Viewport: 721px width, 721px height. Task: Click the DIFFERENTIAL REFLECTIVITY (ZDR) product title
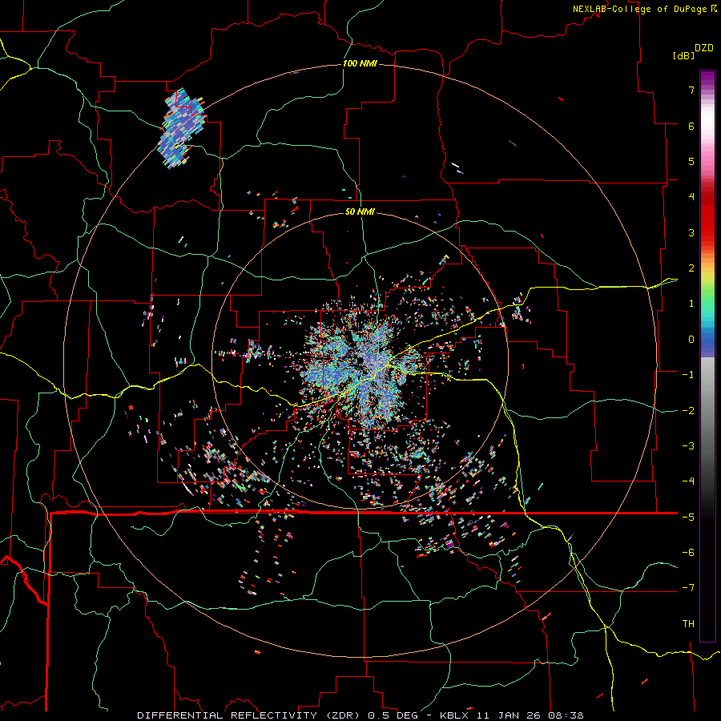tap(250, 715)
